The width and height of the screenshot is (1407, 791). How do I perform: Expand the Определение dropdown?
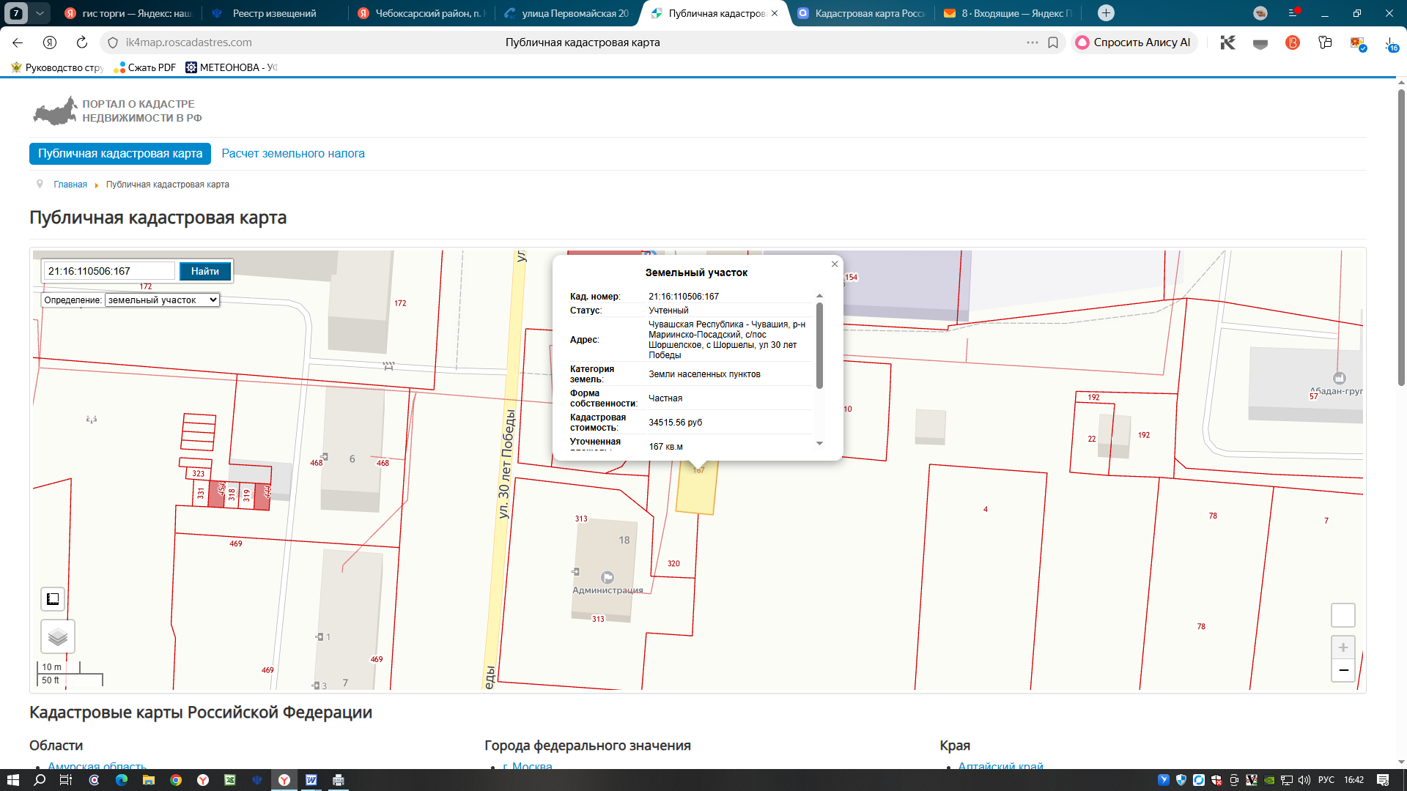[162, 300]
